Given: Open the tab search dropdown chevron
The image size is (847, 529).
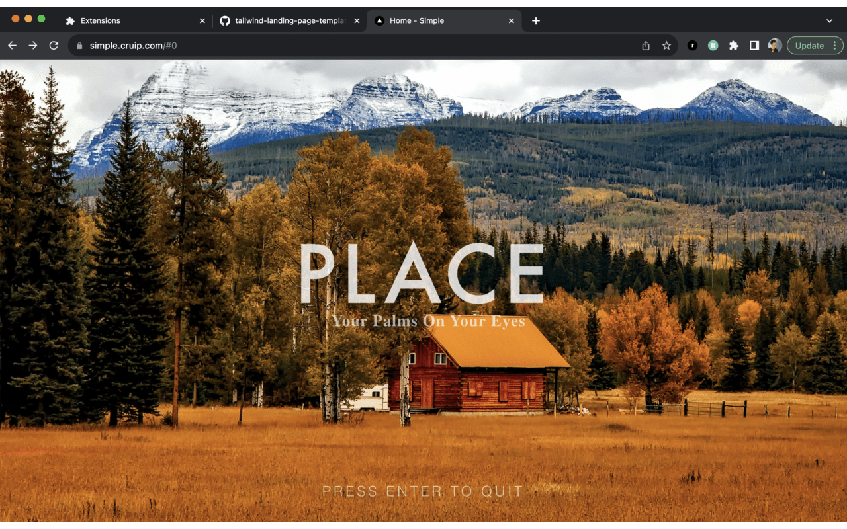Looking at the screenshot, I should click(x=829, y=21).
